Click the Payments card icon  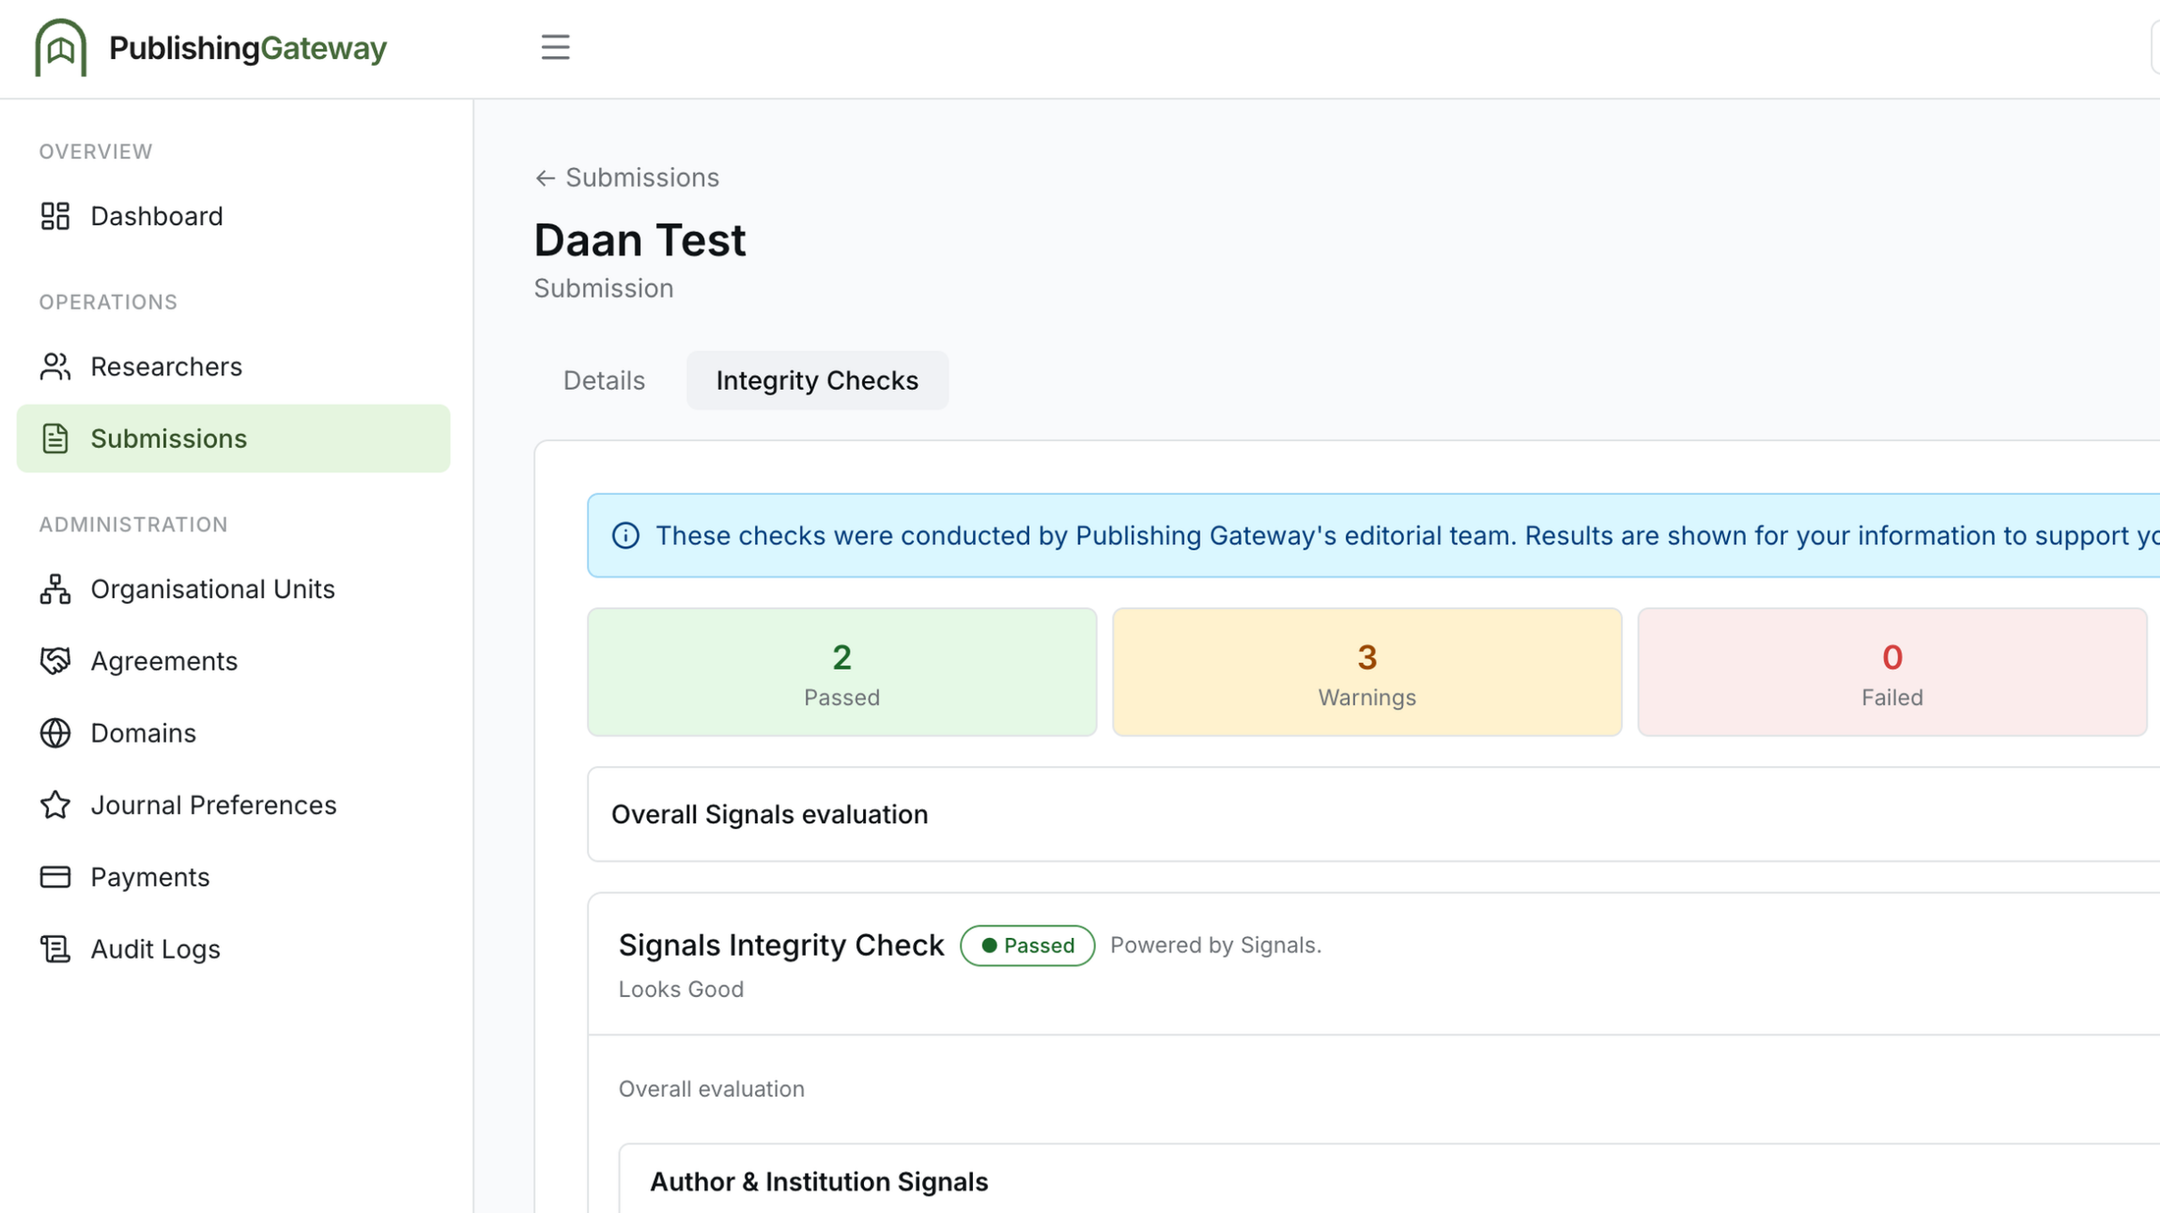[55, 877]
